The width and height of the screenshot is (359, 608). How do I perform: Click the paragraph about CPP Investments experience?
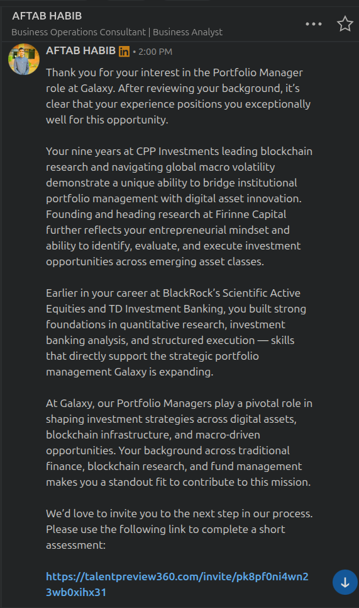179,206
